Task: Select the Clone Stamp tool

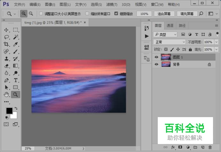Action: (x=6, y=59)
